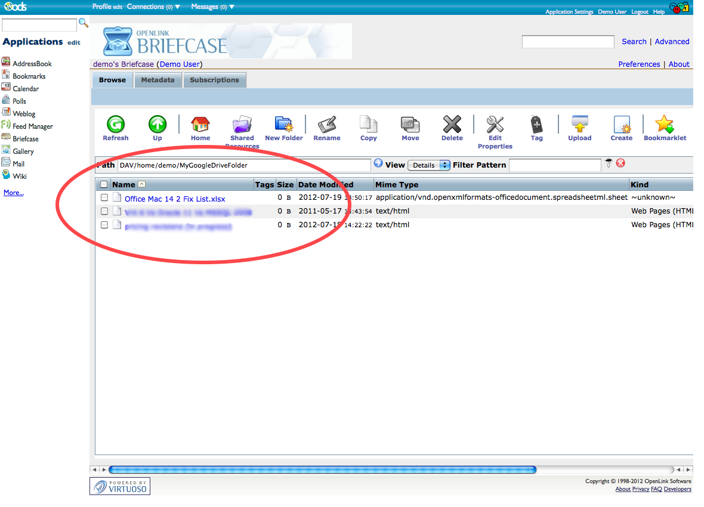Open Shared Resources folder icon

coord(242,125)
